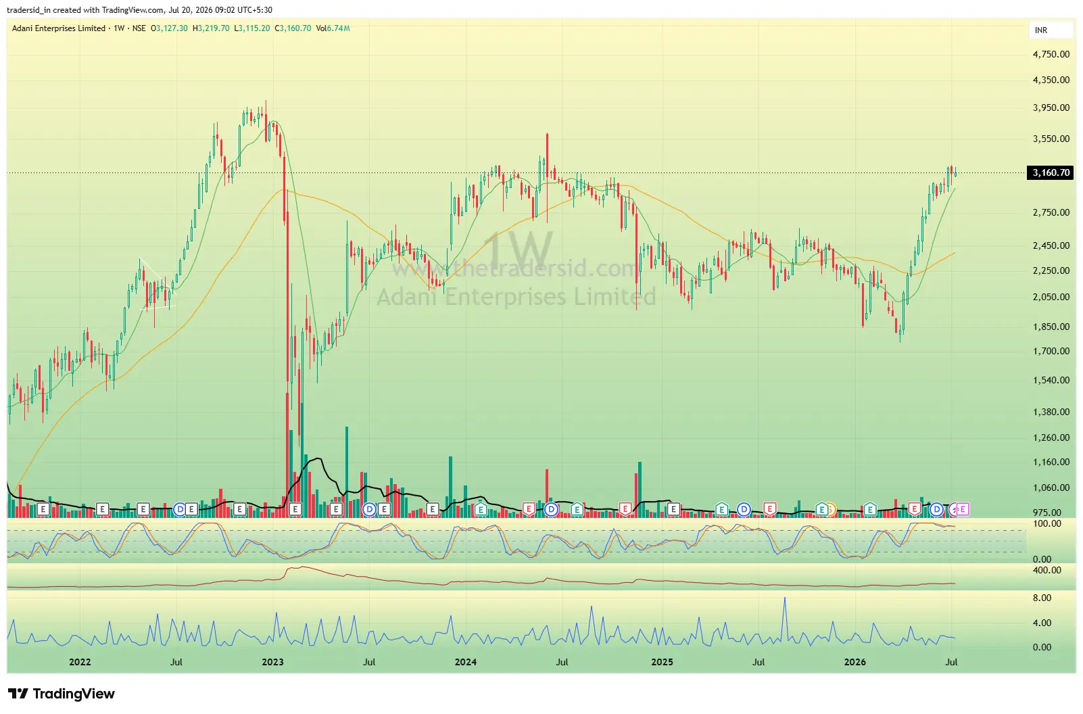Click the TradingView logo
Image resolution: width=1083 pixels, height=714 pixels.
62,694
